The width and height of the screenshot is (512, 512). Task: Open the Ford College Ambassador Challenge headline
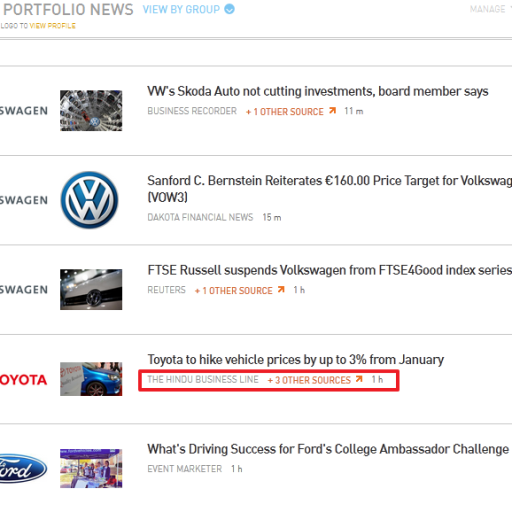(328, 449)
